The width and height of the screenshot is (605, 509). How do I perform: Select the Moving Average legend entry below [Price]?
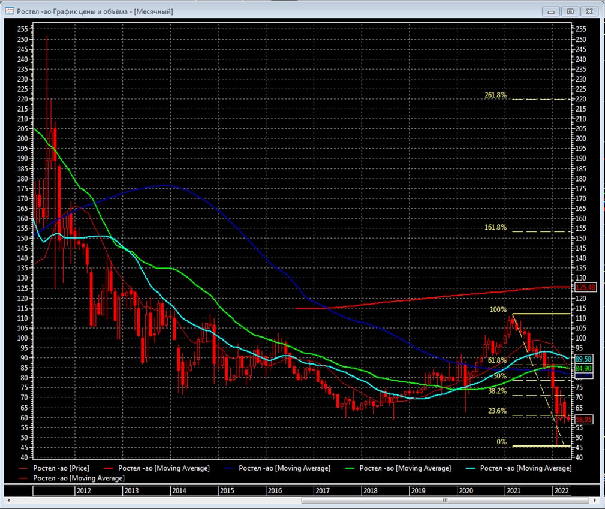[x=72, y=478]
